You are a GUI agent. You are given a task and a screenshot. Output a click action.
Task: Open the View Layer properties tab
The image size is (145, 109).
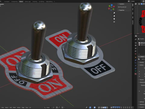tap(136, 48)
